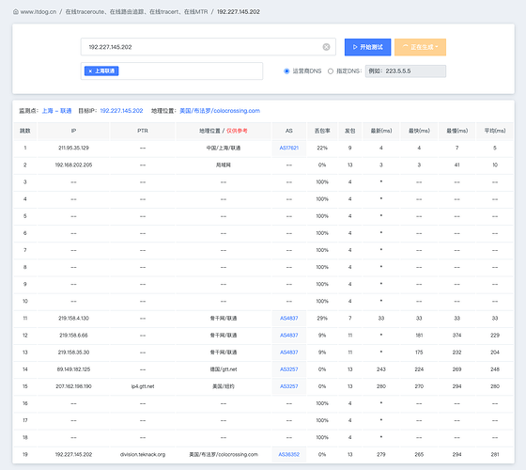
Task: Click the 374 slowest value in hop 12
Action: pos(456,336)
